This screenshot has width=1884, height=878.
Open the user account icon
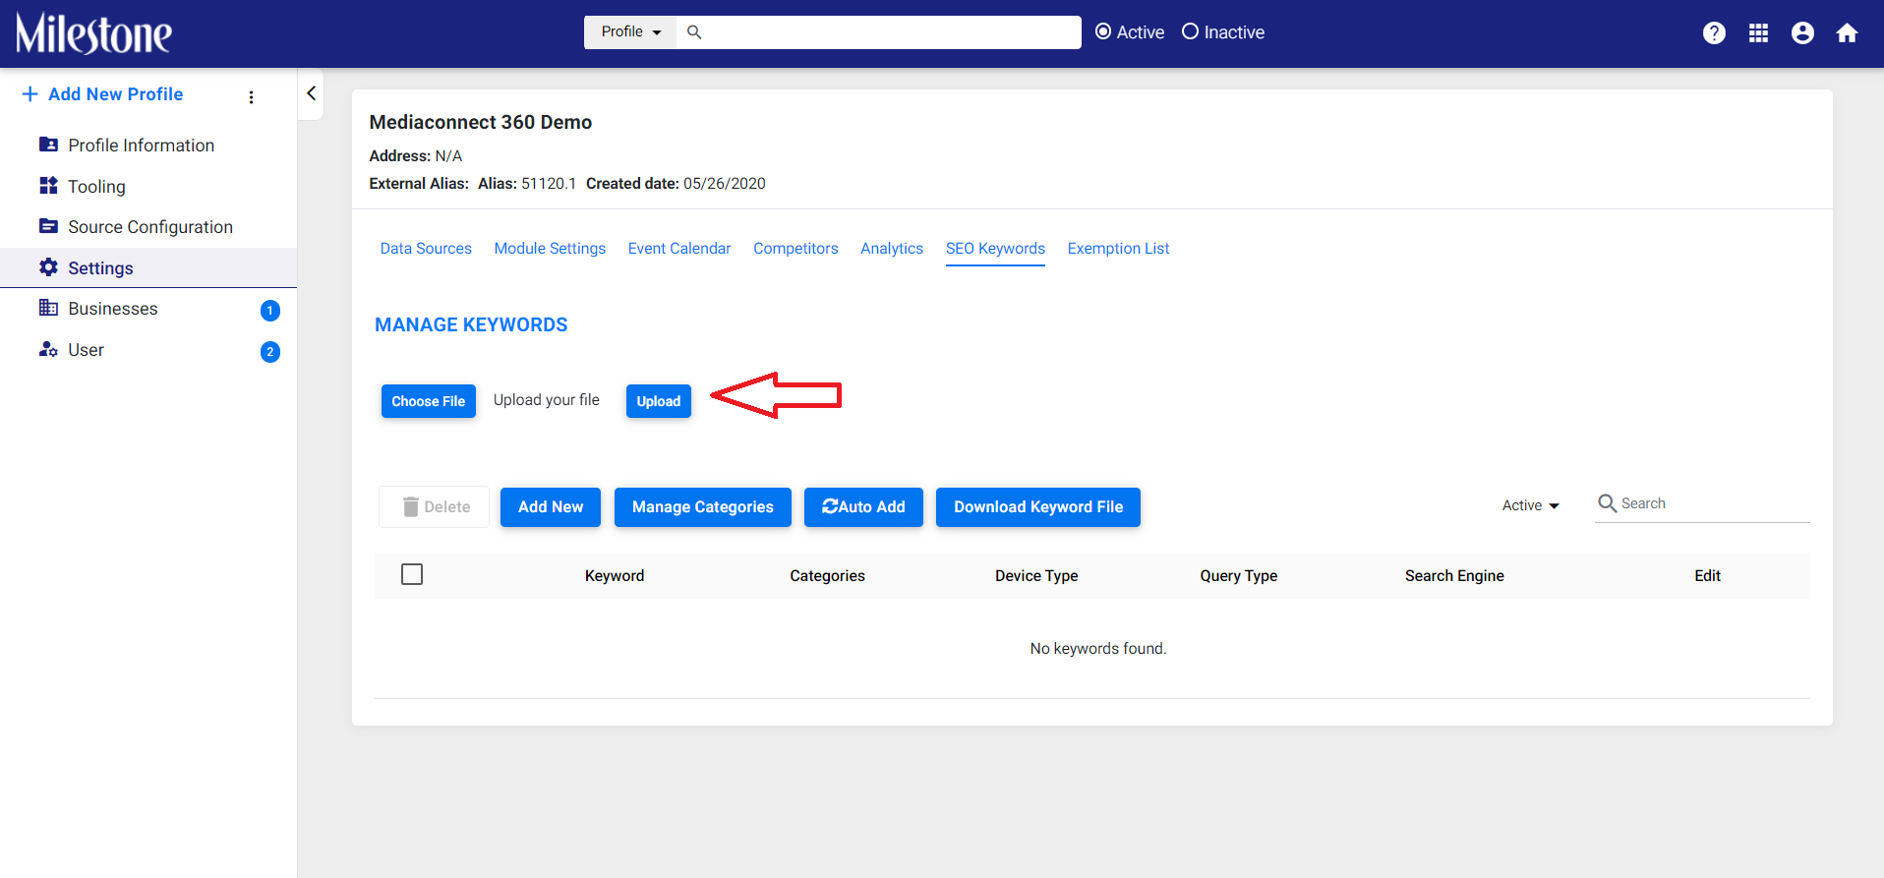coord(1802,33)
